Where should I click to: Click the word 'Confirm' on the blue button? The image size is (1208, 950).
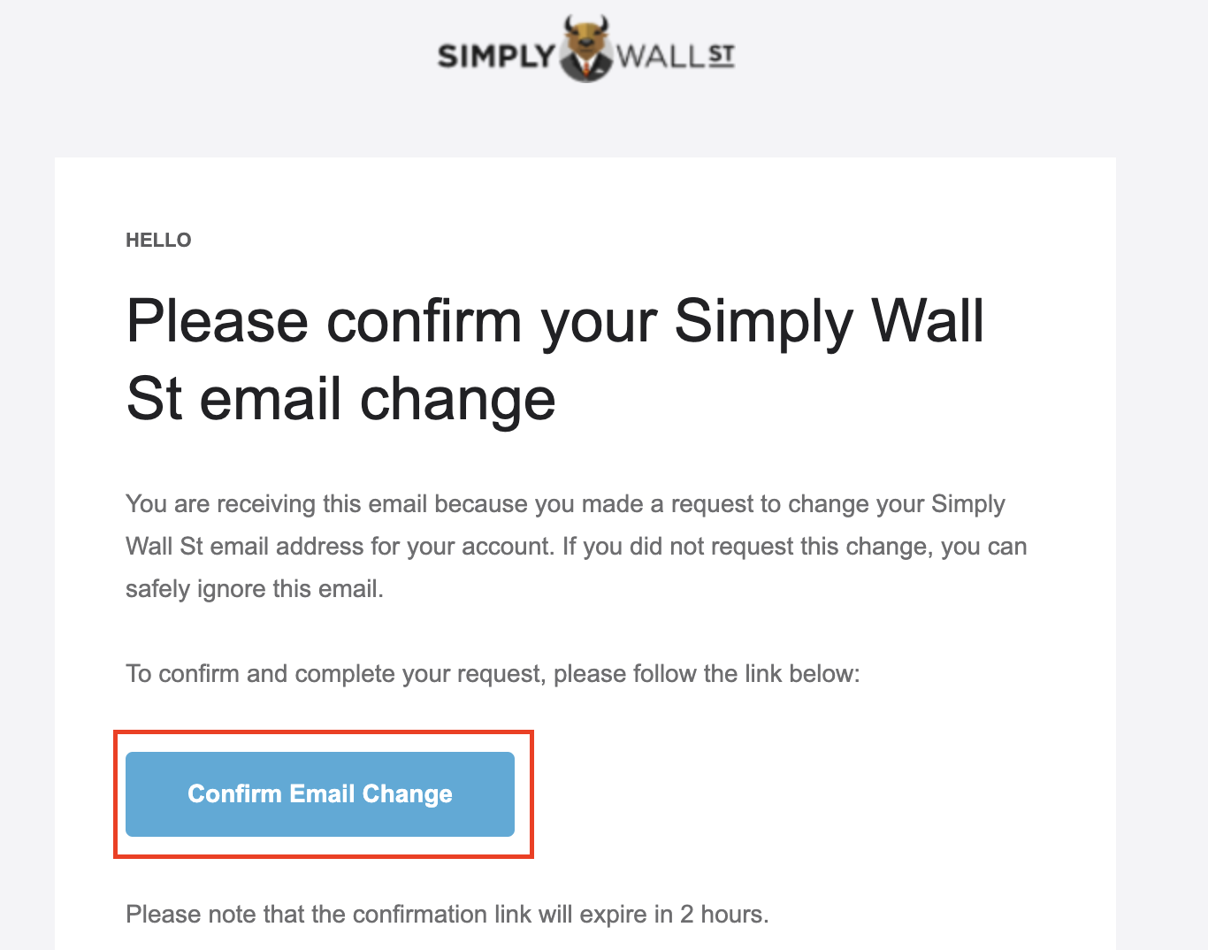pyautogui.click(x=235, y=794)
